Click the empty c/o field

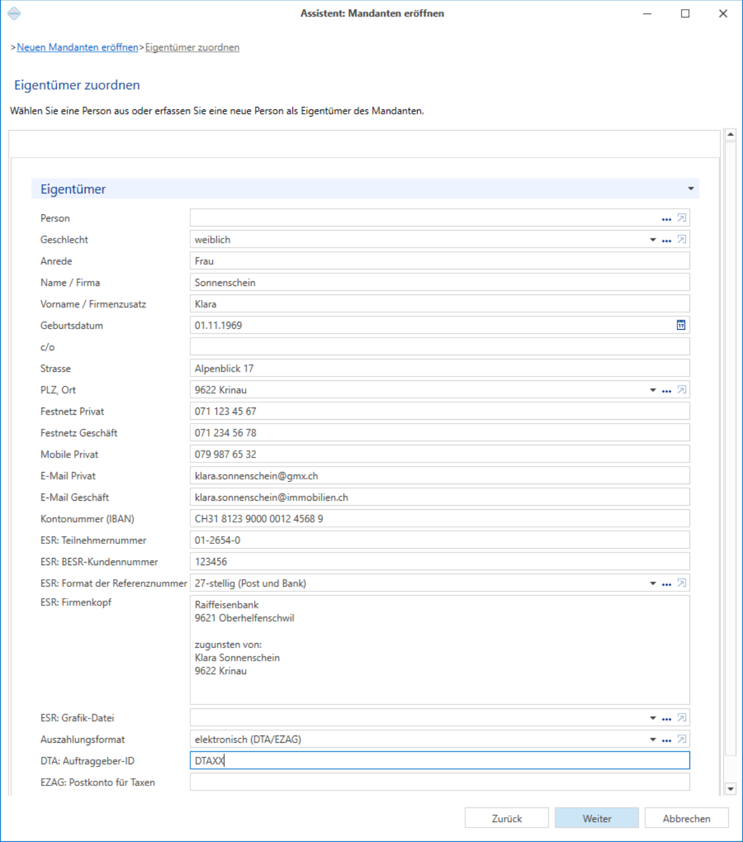point(440,347)
